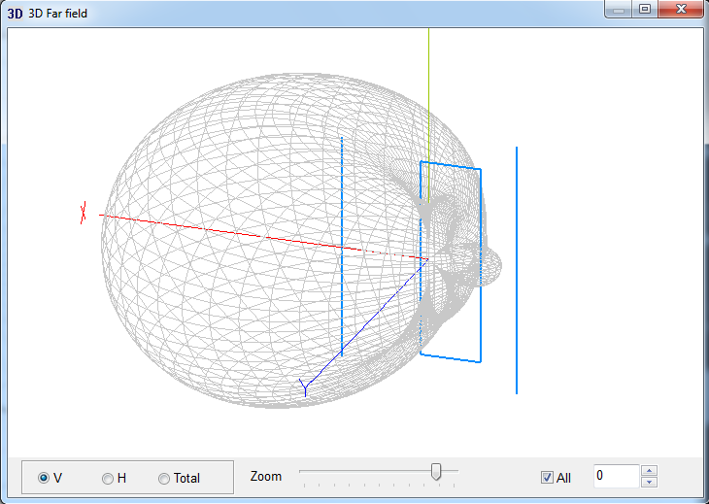Select the Total field radio button

click(164, 478)
